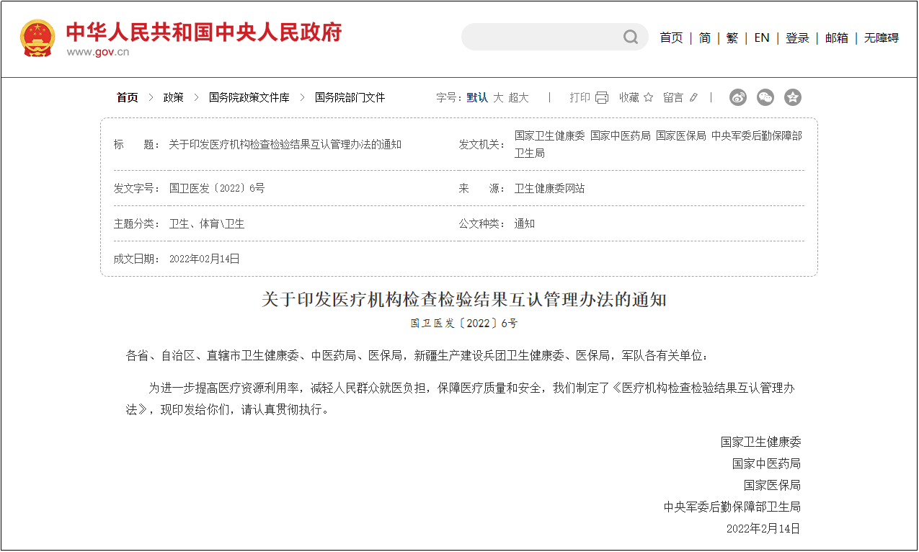This screenshot has height=552, width=919.
Task: Switch font size to 大
Action: (x=498, y=97)
